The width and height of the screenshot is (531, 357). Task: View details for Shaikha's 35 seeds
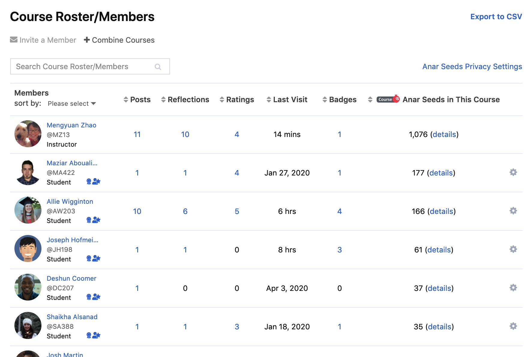click(x=440, y=327)
